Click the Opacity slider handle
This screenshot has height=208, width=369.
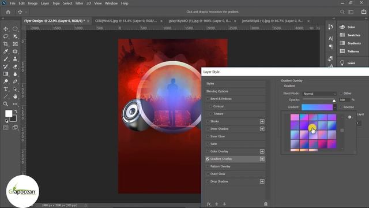tap(334, 101)
